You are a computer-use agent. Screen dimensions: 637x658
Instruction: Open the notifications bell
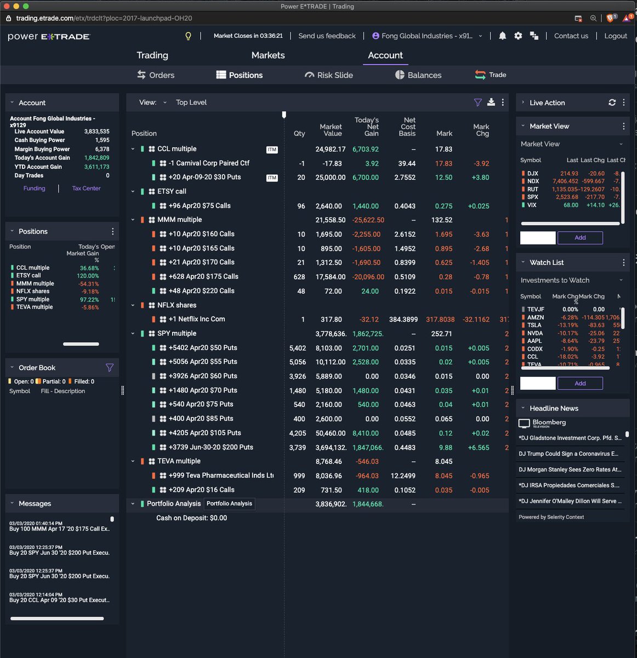[502, 36]
